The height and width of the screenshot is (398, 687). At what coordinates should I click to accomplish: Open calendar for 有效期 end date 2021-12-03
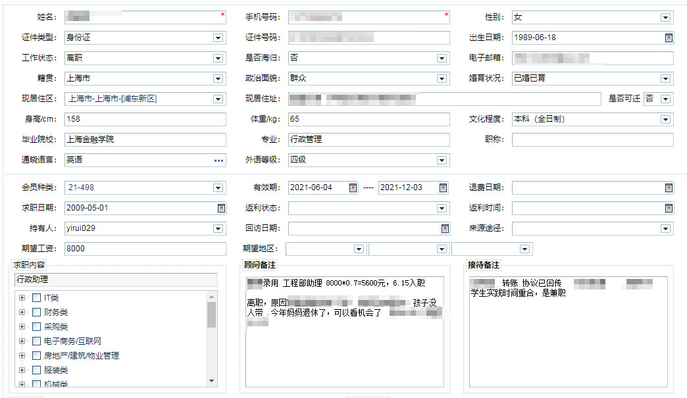(x=443, y=188)
